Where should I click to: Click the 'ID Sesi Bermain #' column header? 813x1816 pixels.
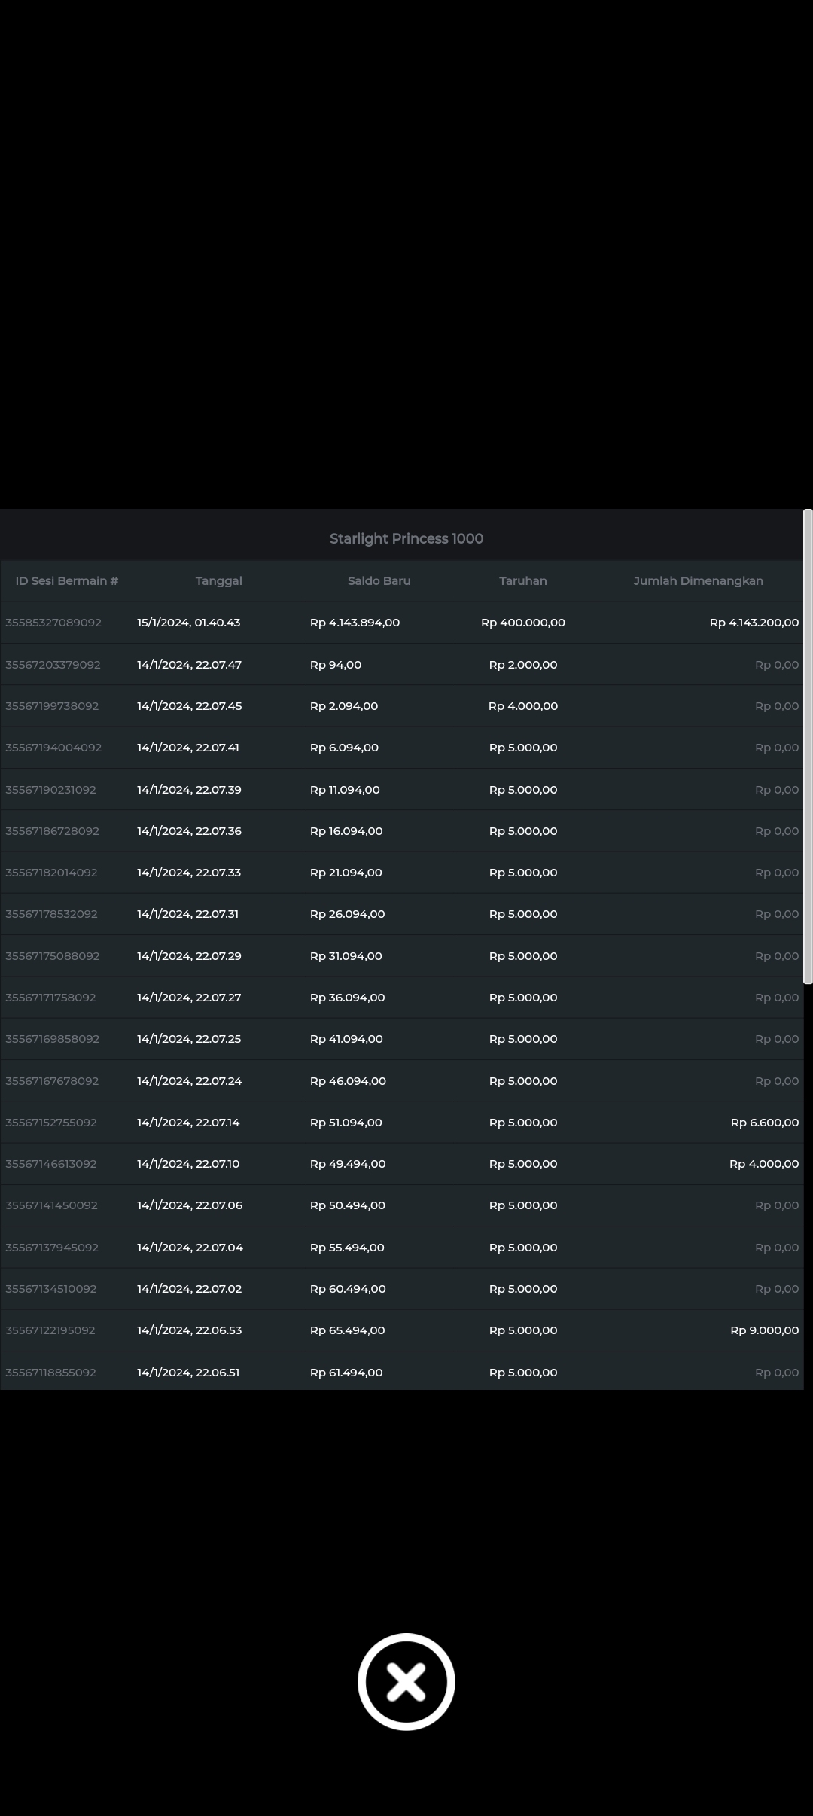[x=67, y=580]
